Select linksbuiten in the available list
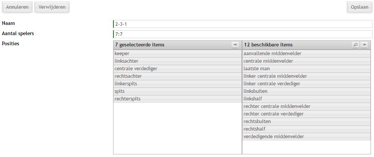 point(306,91)
